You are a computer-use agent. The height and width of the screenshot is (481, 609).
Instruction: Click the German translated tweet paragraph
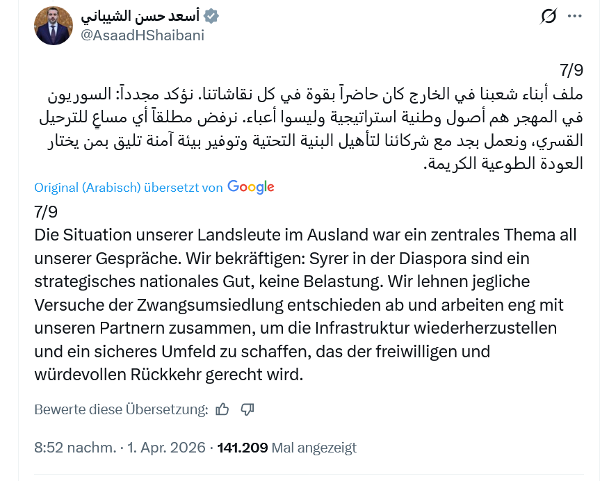pyautogui.click(x=306, y=304)
